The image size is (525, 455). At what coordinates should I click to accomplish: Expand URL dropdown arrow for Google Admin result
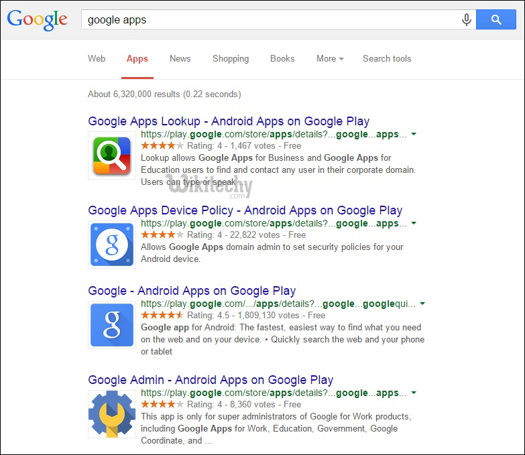[x=414, y=393]
